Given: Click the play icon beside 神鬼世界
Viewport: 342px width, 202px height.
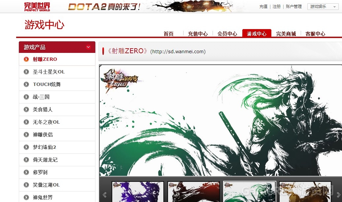Looking at the screenshot, I should click(26, 197).
